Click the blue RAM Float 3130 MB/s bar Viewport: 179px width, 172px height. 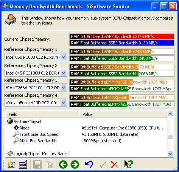122,43
